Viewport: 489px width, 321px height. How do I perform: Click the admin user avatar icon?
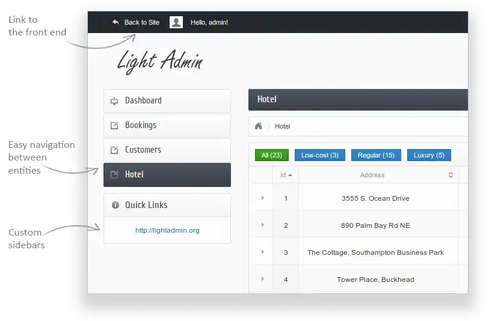point(176,22)
